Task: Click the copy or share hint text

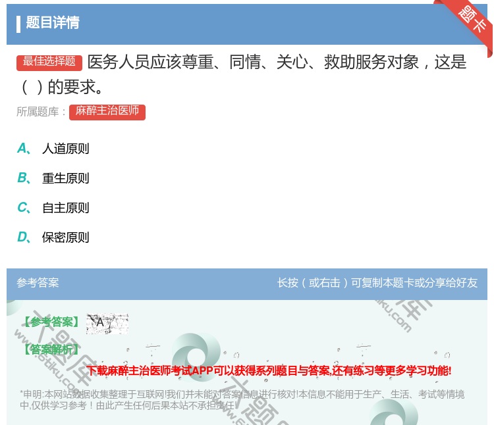Action: (x=377, y=283)
